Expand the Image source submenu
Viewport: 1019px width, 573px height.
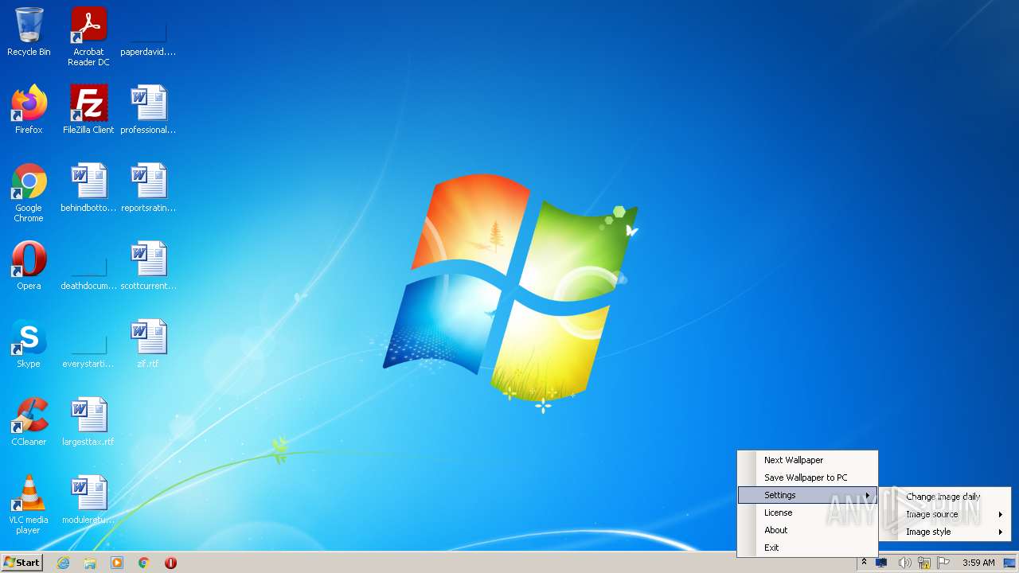coord(945,514)
